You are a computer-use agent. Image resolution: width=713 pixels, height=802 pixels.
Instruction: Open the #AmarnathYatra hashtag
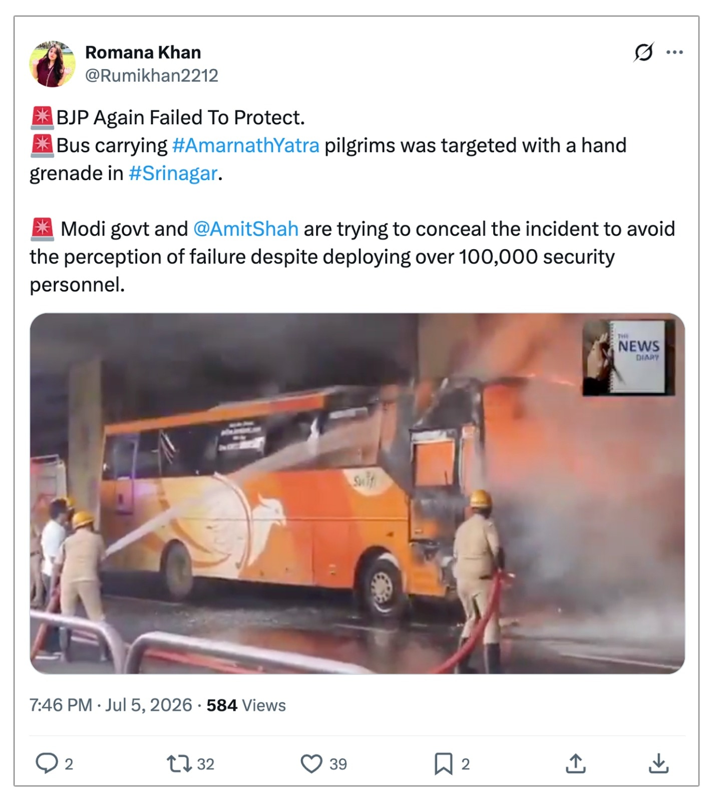(245, 145)
